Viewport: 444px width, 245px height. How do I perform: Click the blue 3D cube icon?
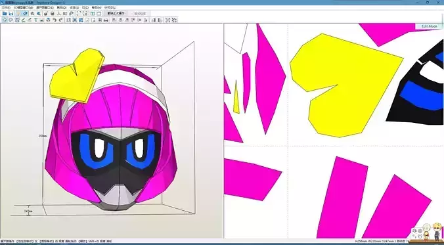[48, 20]
